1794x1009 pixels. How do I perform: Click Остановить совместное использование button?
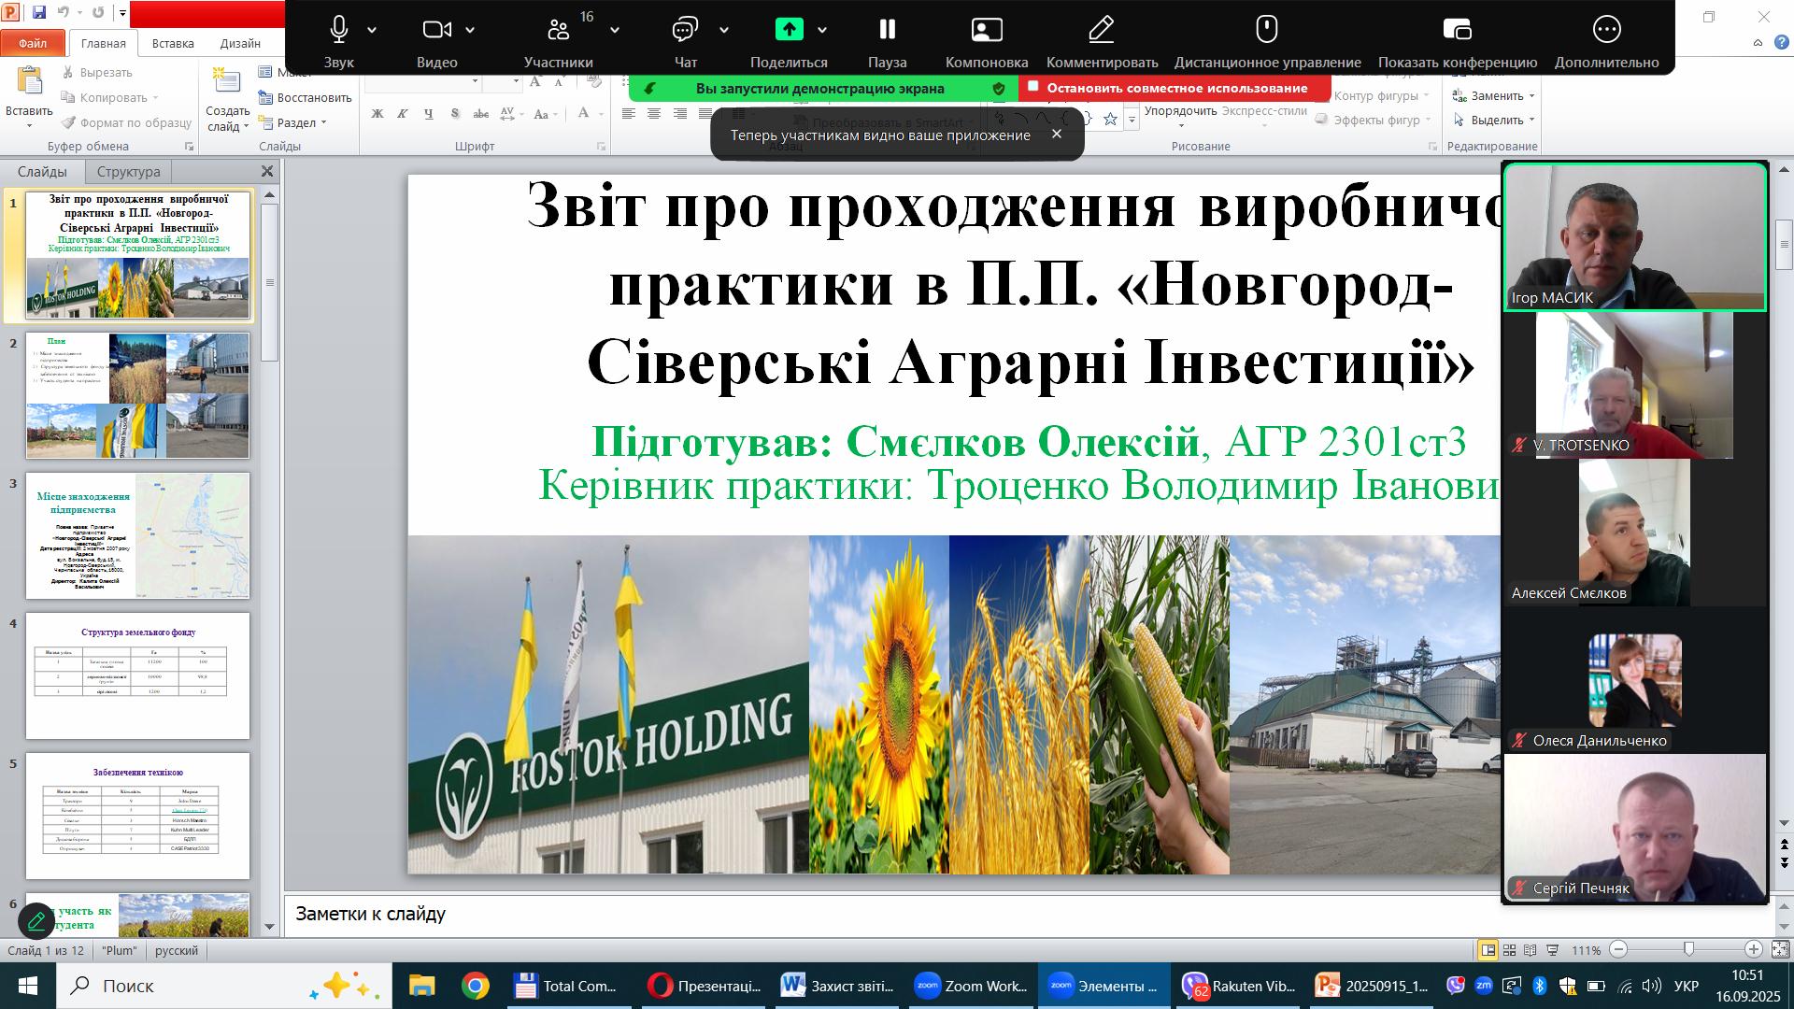[x=1175, y=88]
